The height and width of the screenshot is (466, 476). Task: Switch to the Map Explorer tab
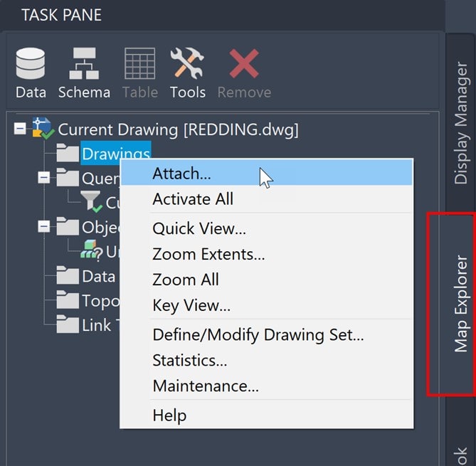coord(461,304)
